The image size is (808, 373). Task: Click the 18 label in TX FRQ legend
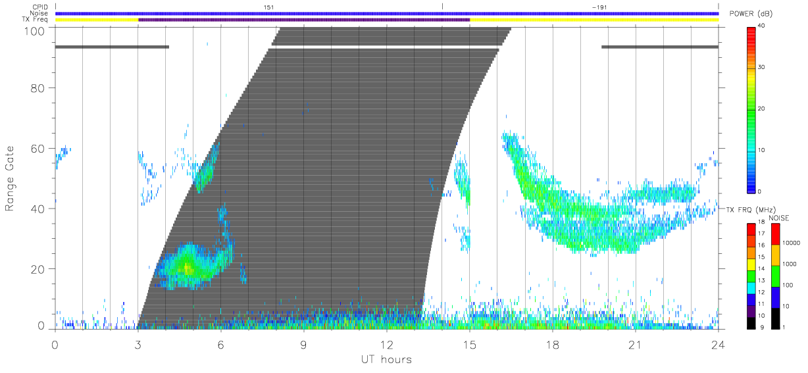761,223
